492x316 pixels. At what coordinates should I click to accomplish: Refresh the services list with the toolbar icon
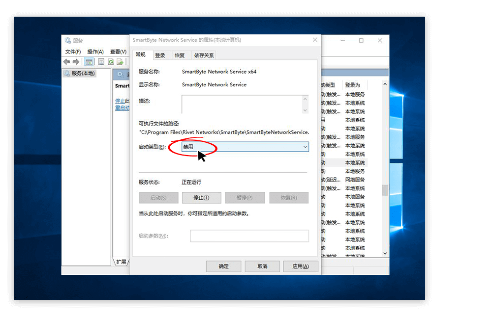tap(111, 61)
